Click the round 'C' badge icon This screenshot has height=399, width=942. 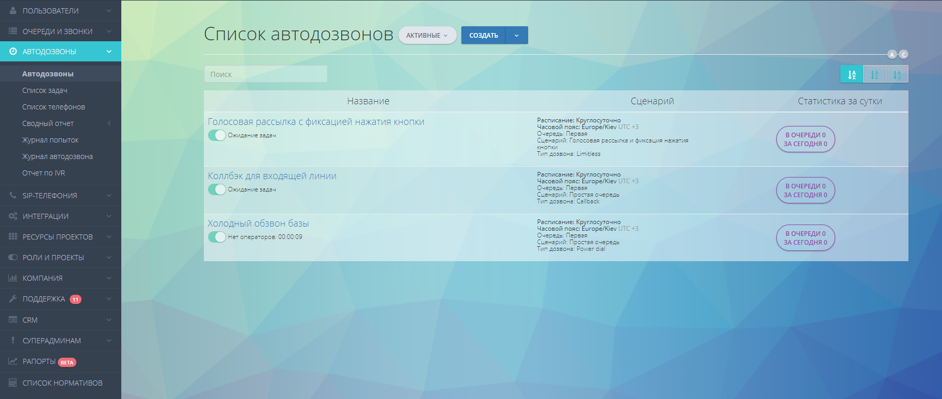click(903, 54)
